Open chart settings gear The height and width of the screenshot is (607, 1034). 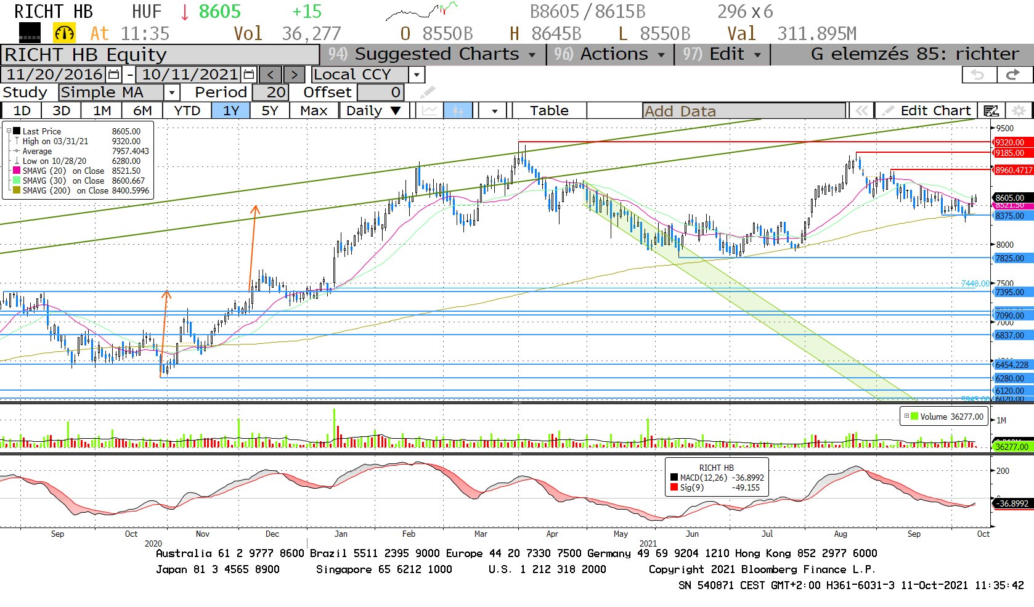pyautogui.click(x=1019, y=111)
